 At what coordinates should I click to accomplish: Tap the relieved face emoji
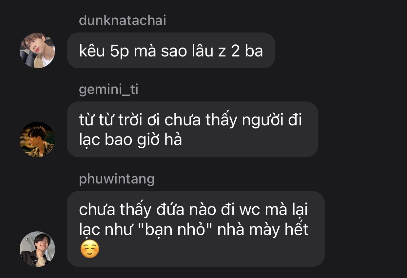coord(89,249)
